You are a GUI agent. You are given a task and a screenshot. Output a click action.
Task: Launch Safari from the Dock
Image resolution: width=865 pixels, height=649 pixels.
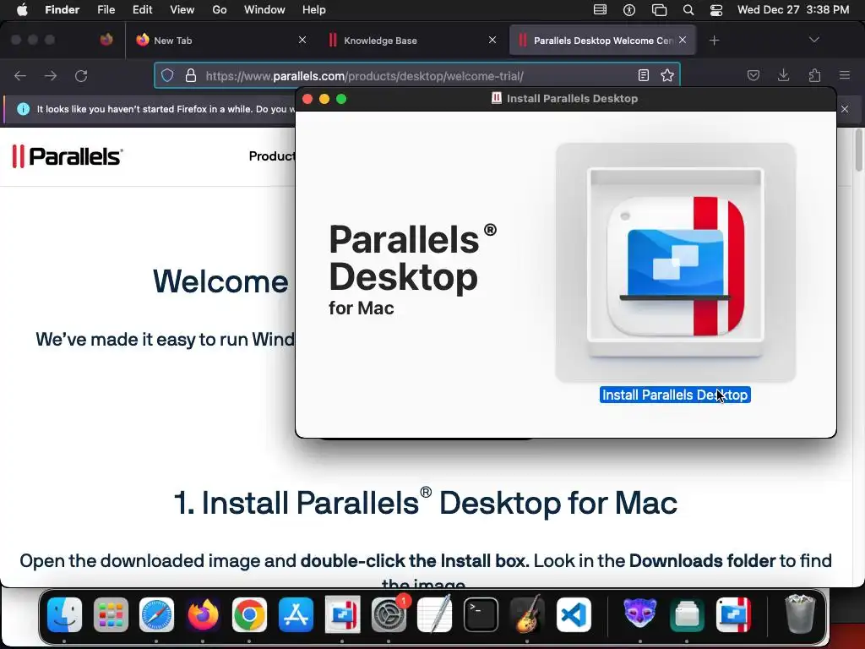pyautogui.click(x=156, y=614)
